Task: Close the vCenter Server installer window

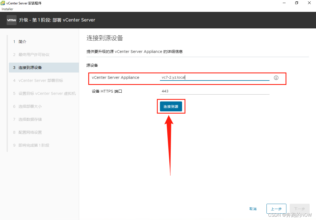Action: pyautogui.click(x=309, y=3)
